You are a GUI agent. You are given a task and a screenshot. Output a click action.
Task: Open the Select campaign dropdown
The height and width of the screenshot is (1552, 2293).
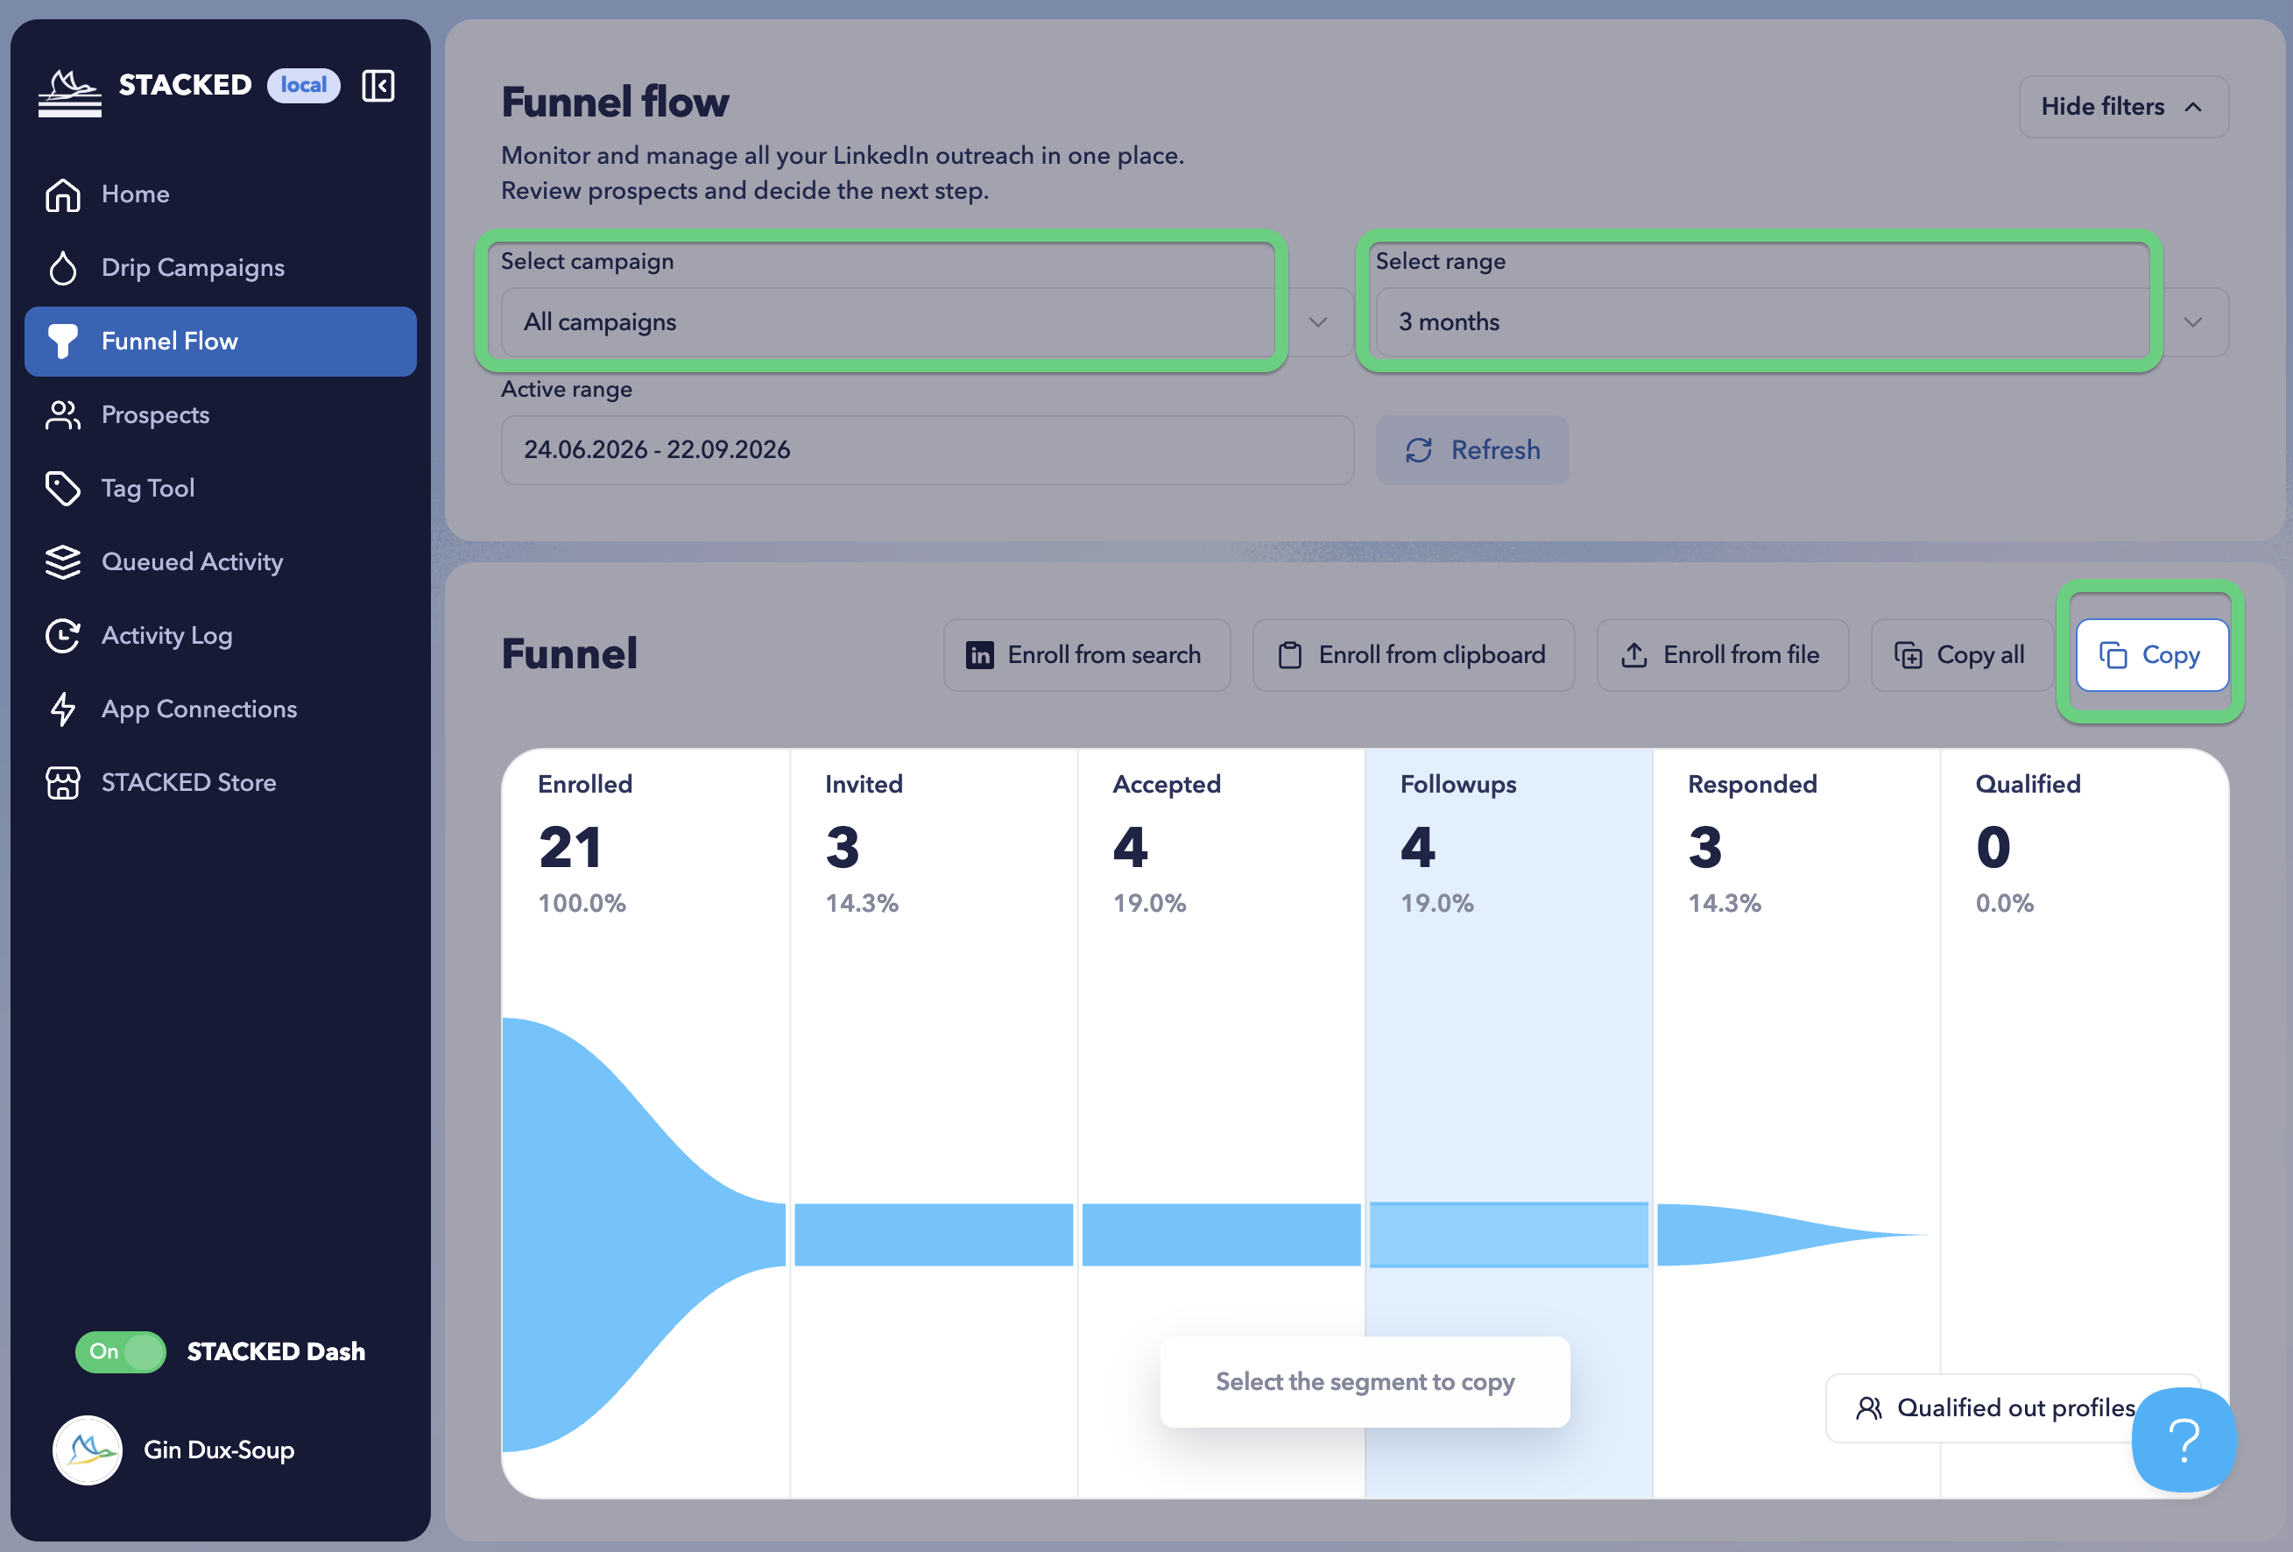927,322
